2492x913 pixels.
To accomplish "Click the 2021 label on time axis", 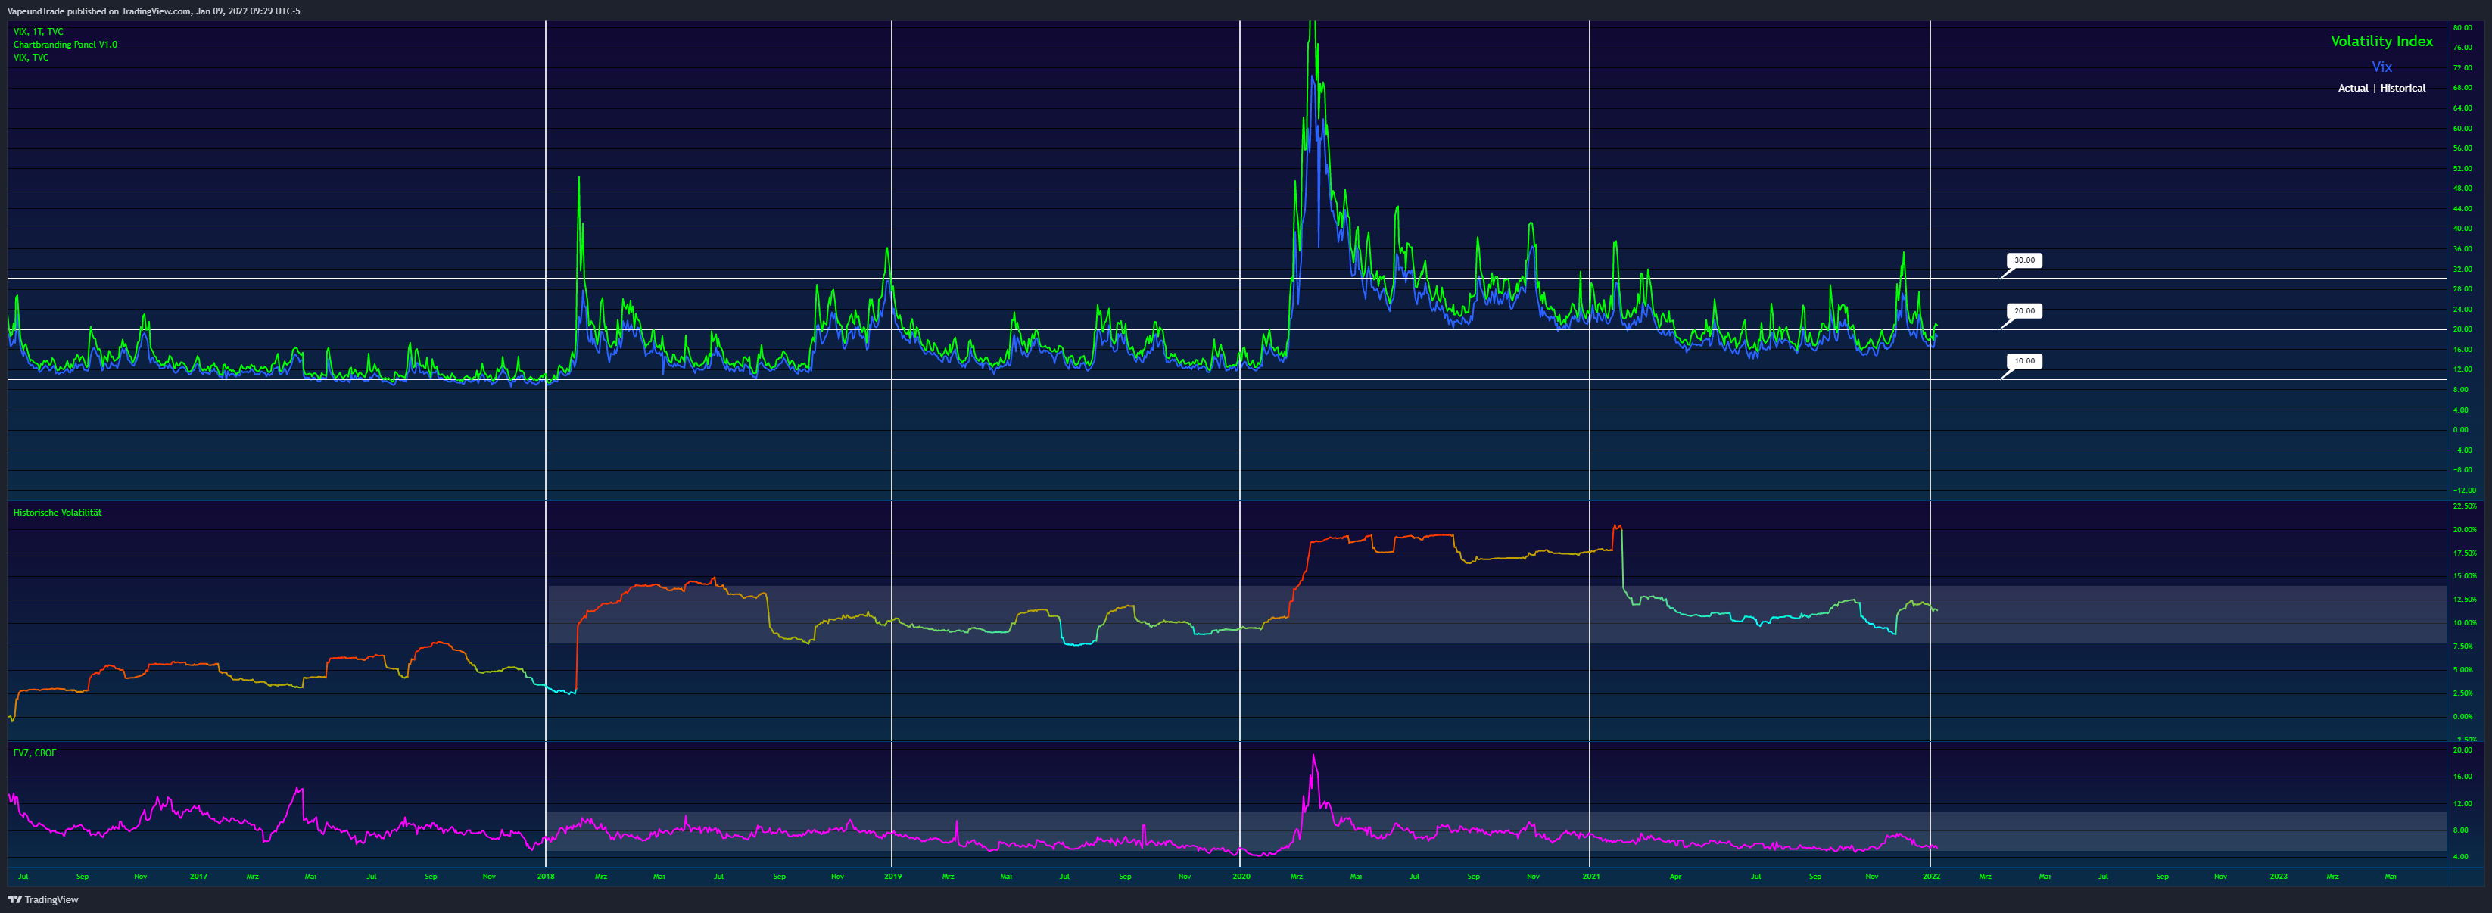I will pos(1590,876).
